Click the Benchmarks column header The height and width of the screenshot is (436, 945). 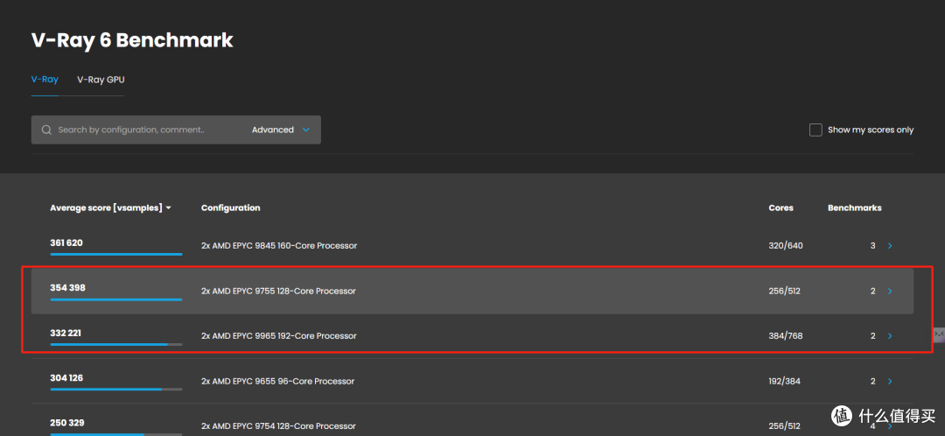pyautogui.click(x=854, y=207)
